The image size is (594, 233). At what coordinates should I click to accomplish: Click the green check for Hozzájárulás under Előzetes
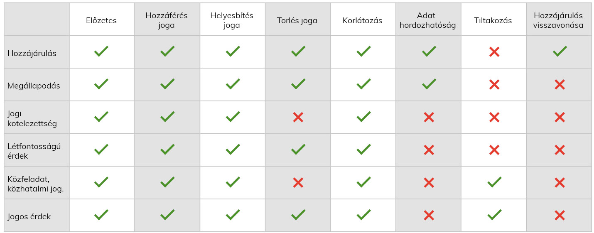coord(101,52)
